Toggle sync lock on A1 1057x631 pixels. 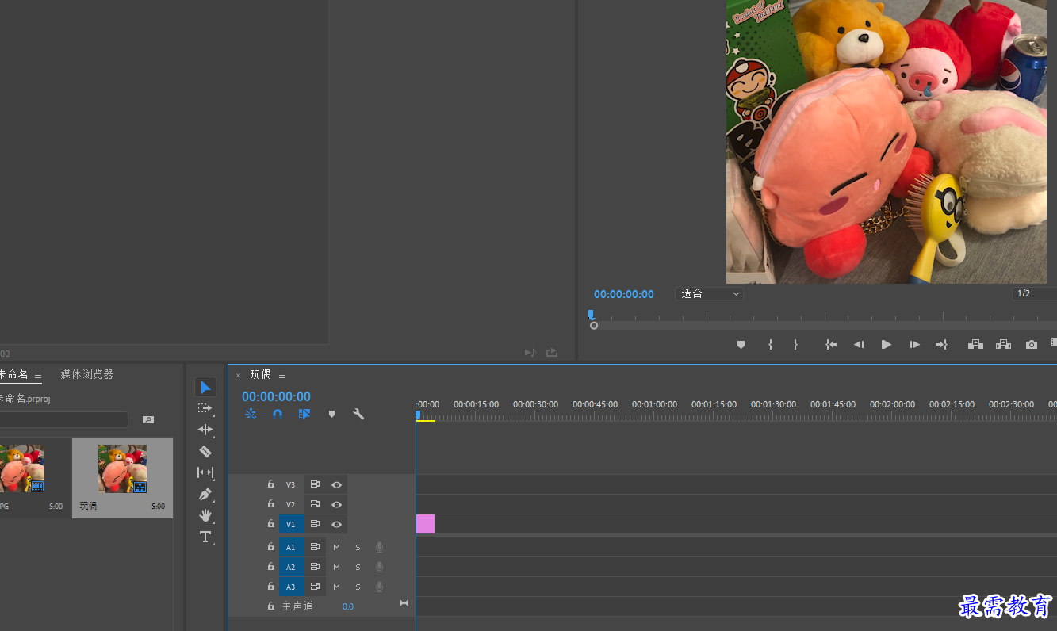click(x=315, y=547)
